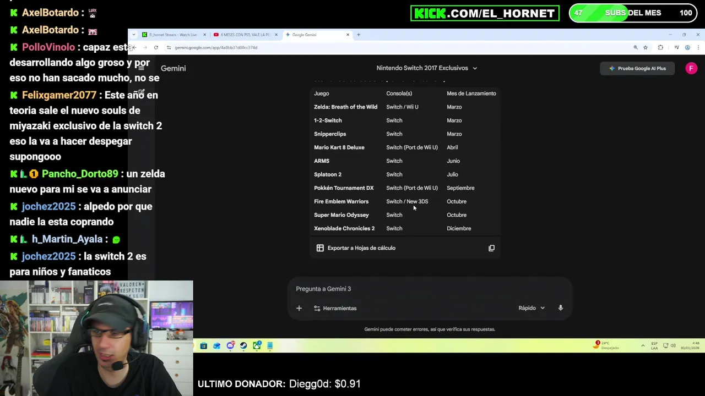705x396 pixels.
Task: Select the ARMS game cell
Action: (x=322, y=161)
